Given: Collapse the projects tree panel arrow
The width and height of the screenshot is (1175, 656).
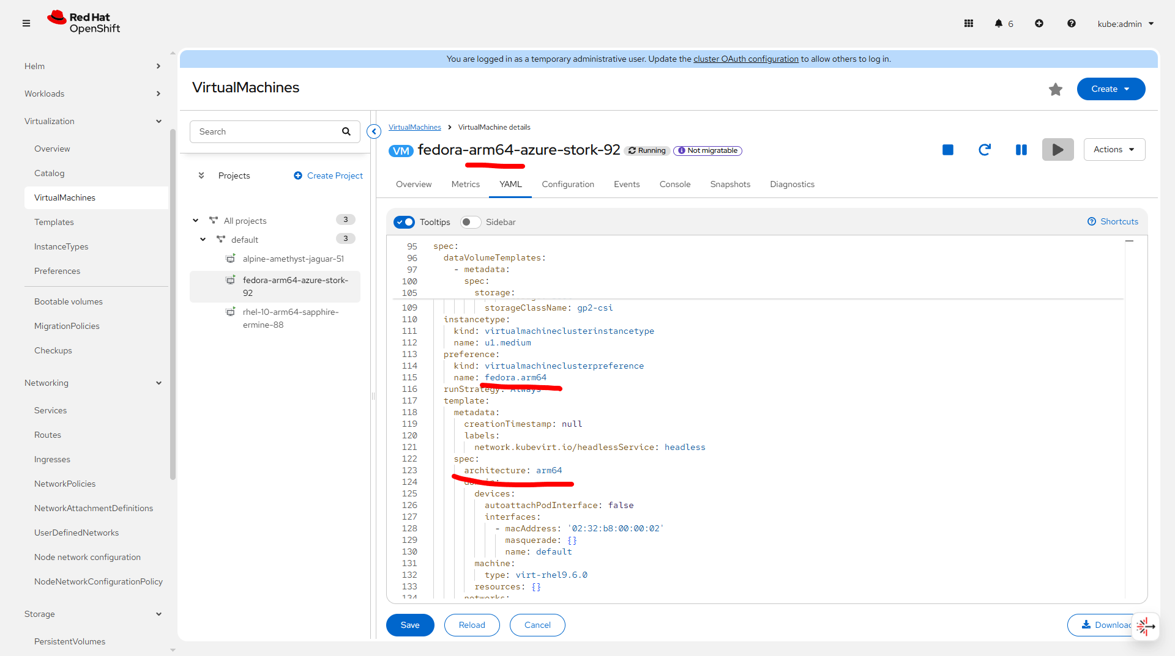Looking at the screenshot, I should pos(374,131).
